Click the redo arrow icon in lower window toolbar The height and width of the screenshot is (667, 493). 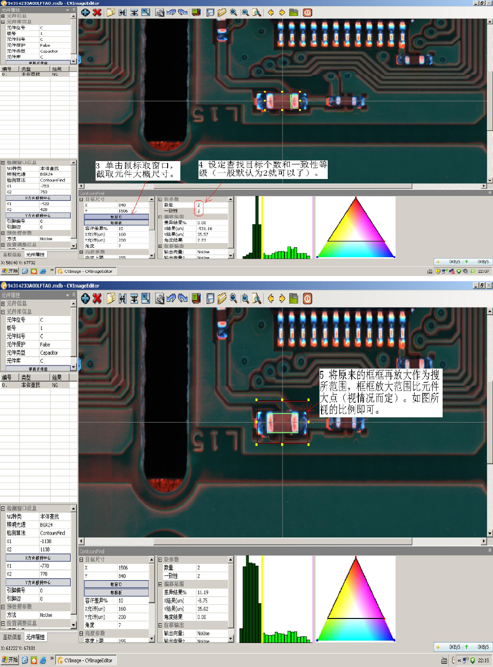tap(183, 298)
